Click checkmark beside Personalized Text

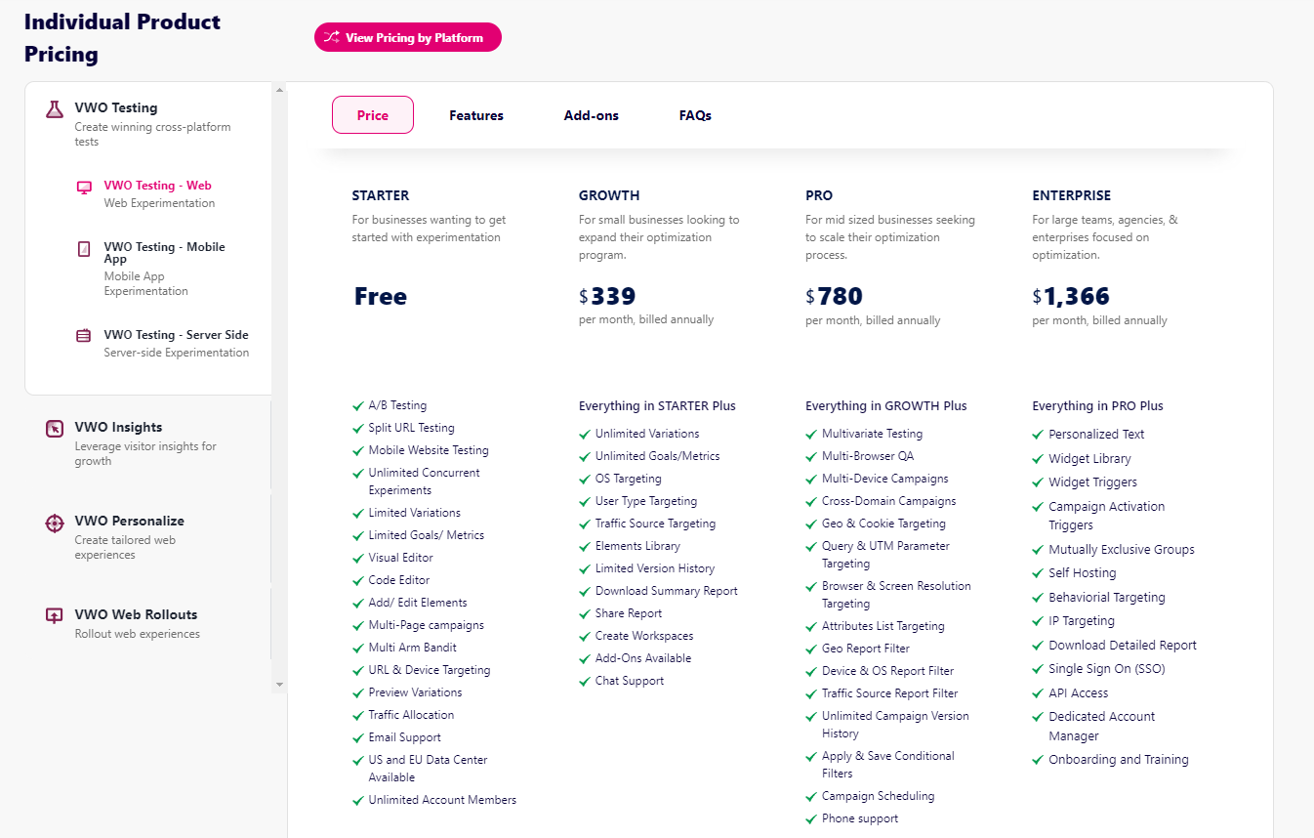[1038, 435]
